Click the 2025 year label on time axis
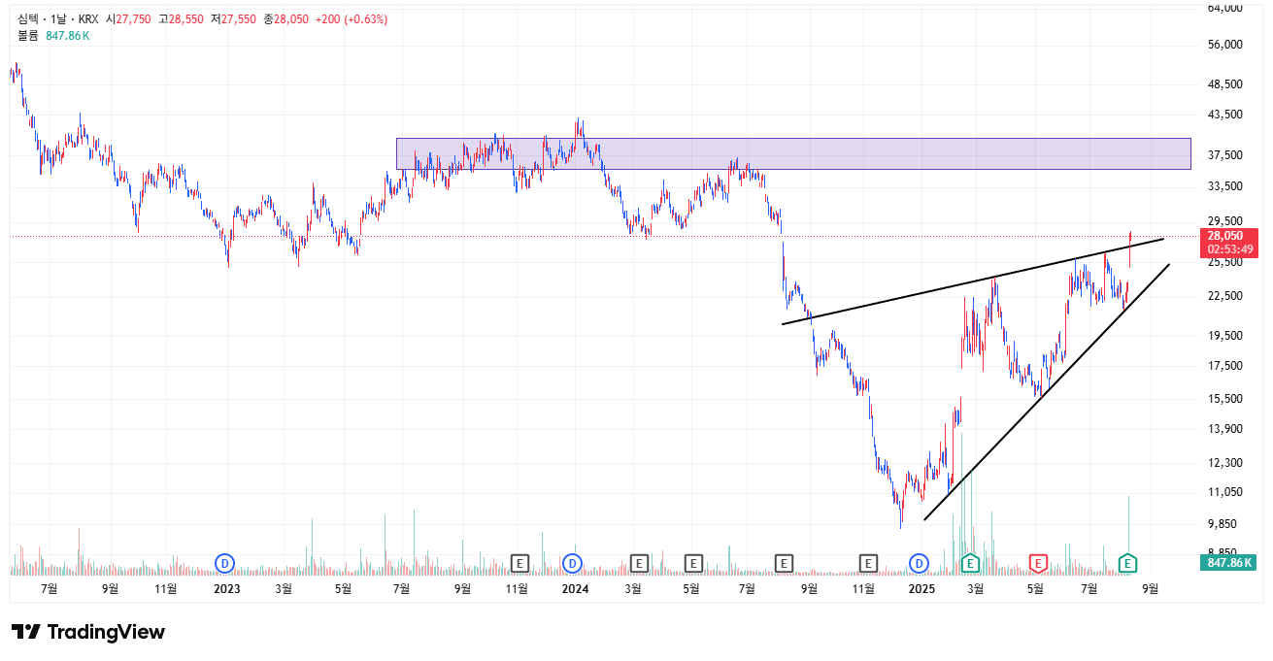1273x661 pixels. pos(920,588)
